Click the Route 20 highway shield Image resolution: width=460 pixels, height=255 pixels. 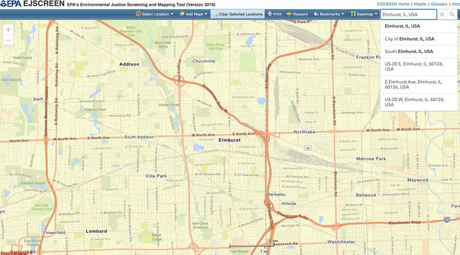coord(307,148)
